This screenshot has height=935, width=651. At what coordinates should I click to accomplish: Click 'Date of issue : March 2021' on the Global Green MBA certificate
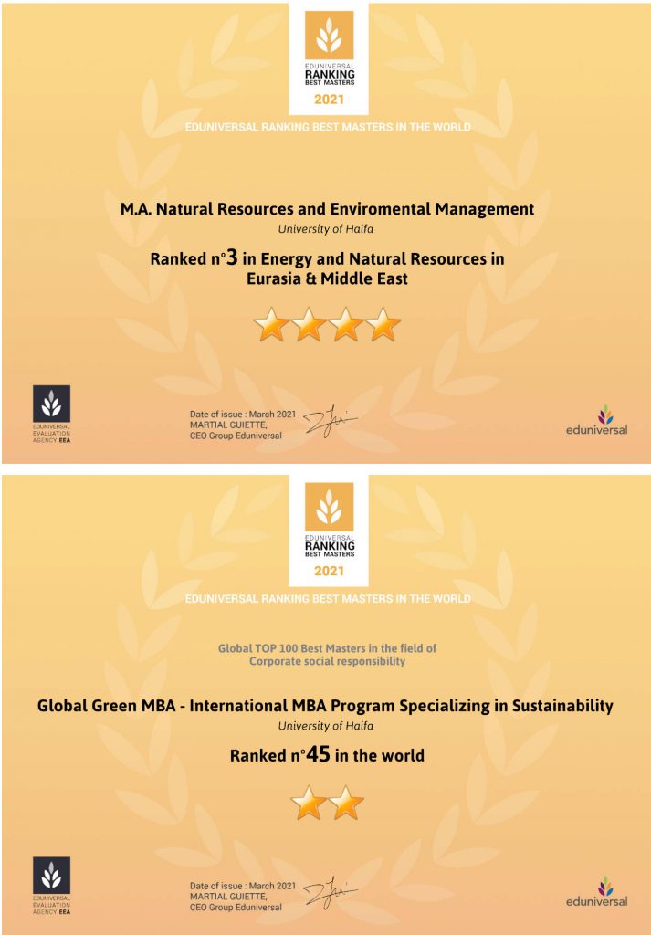[243, 886]
